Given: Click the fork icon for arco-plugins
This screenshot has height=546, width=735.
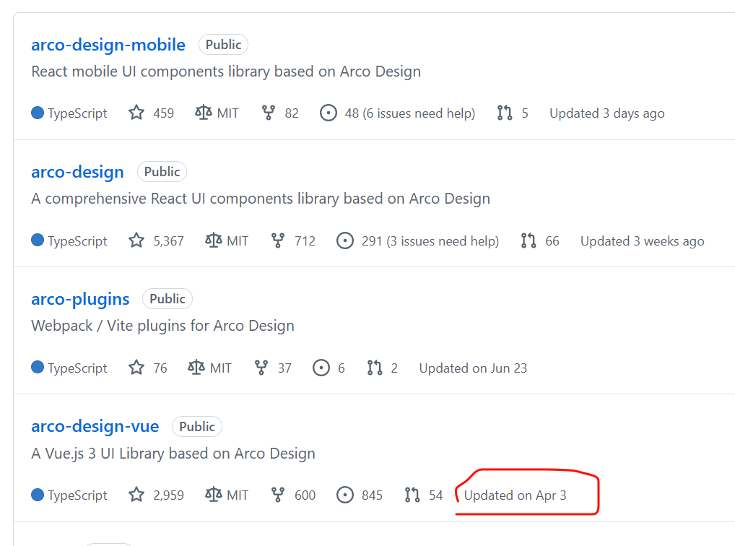Looking at the screenshot, I should coord(261,368).
